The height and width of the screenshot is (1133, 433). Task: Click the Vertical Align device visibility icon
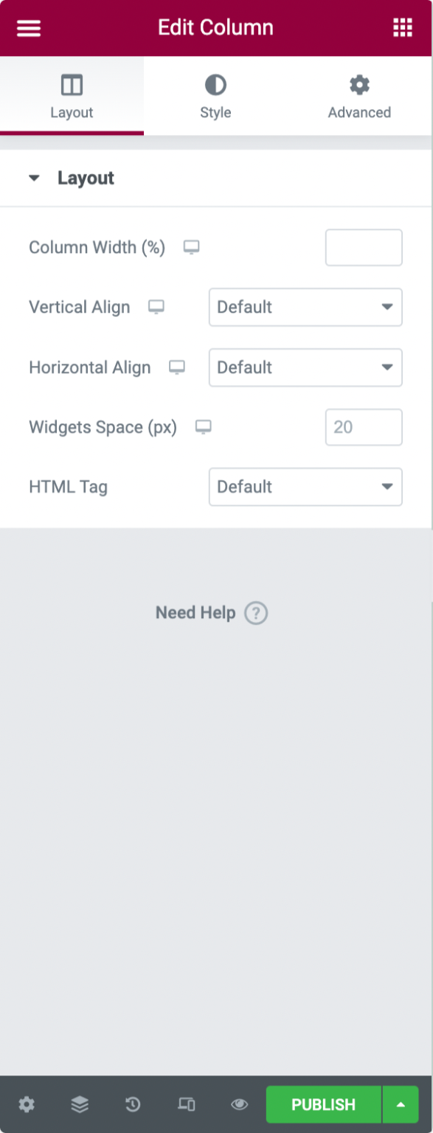tap(156, 308)
